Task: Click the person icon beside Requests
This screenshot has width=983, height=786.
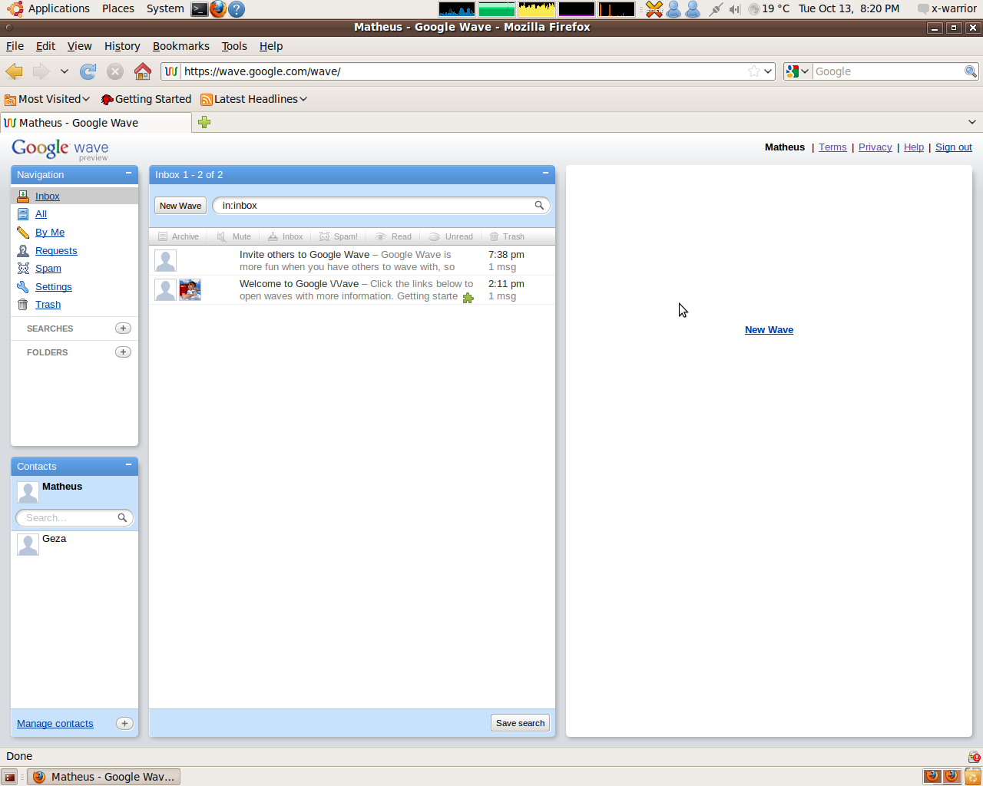Action: pos(23,251)
